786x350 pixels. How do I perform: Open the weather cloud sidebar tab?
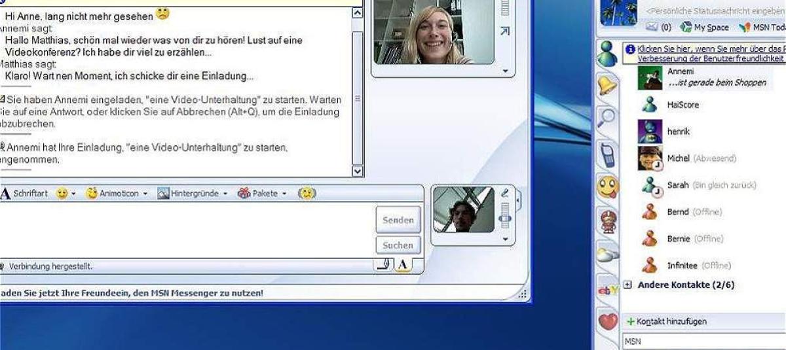coord(608,256)
